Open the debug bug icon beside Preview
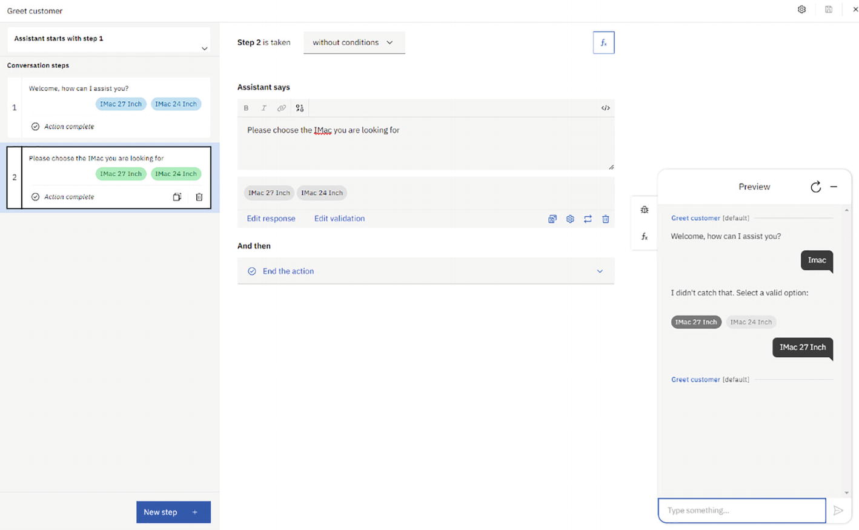The height and width of the screenshot is (530, 859). click(x=645, y=210)
